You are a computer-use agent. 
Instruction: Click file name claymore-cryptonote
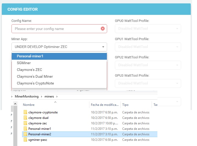[x=43, y=112]
